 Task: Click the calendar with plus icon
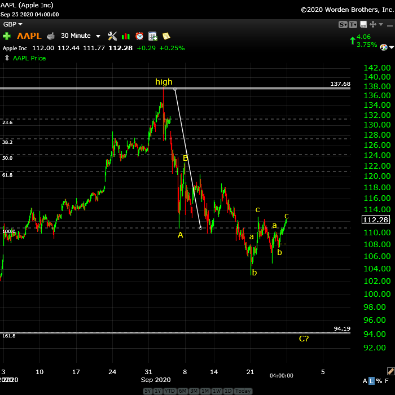point(153,36)
